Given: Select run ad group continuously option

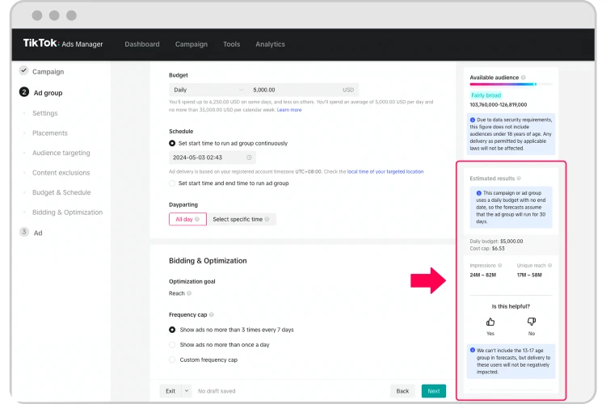Looking at the screenshot, I should [172, 143].
